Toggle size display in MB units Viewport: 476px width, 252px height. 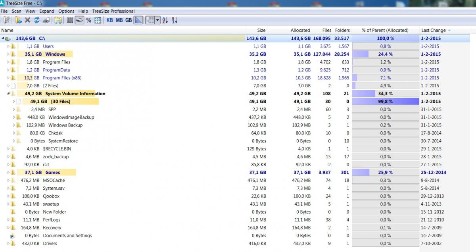click(x=119, y=20)
